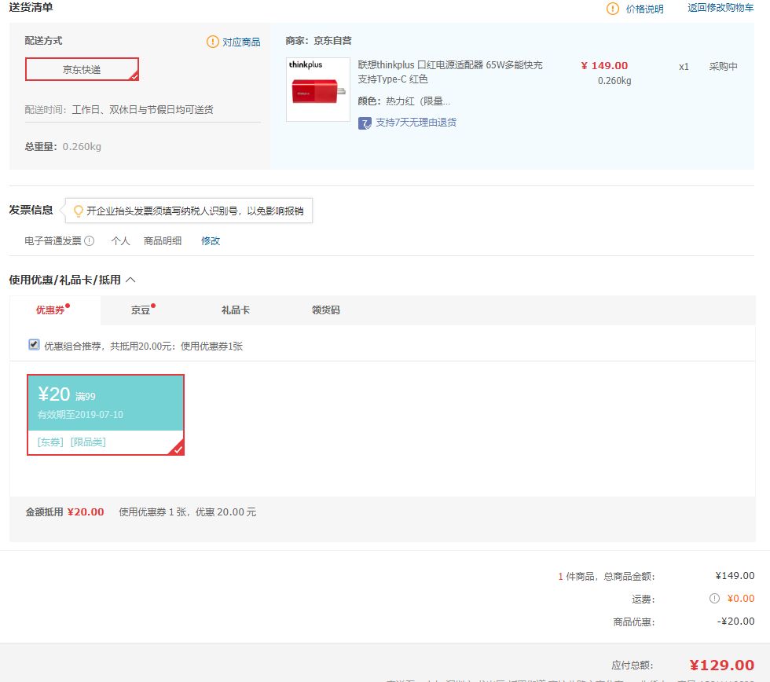
Task: Open the thinkplus red adapter thumbnail
Action: coord(318,90)
